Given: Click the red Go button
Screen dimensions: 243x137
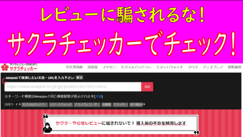Looking at the screenshot, I should [x=147, y=87].
